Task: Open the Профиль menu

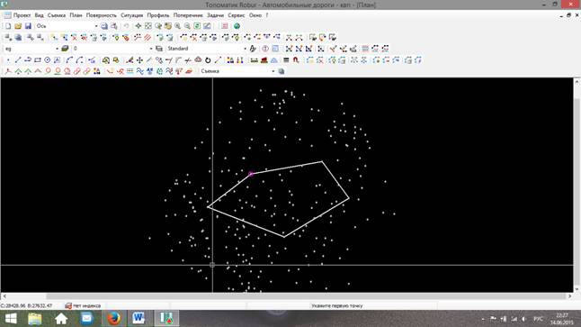Action: coord(158,15)
